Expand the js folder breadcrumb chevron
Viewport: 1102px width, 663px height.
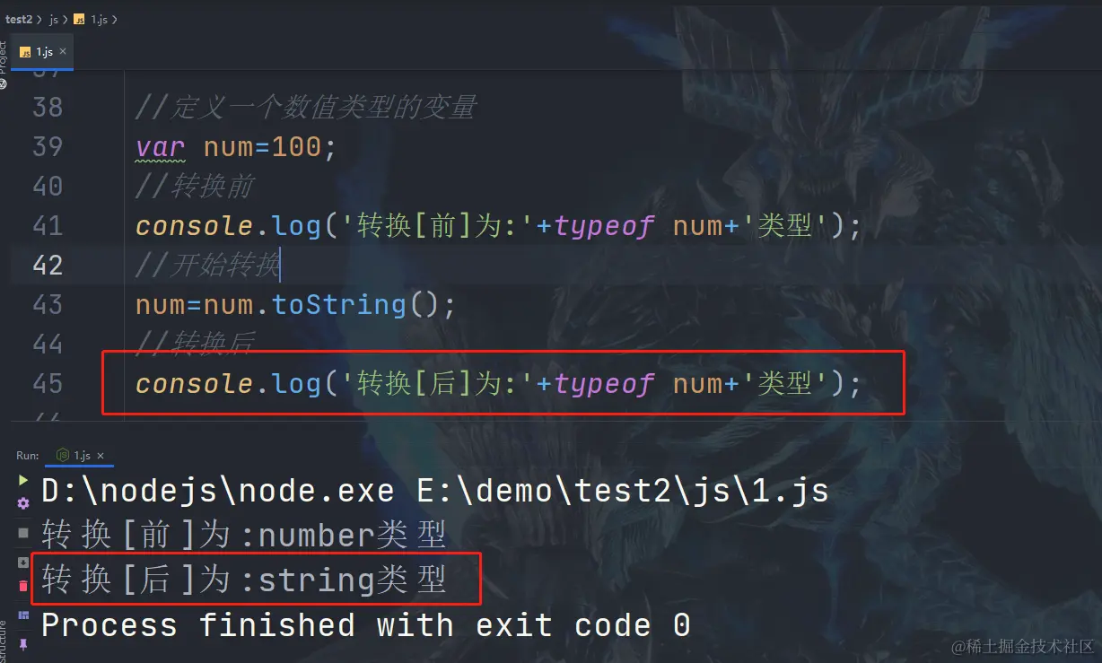point(66,20)
